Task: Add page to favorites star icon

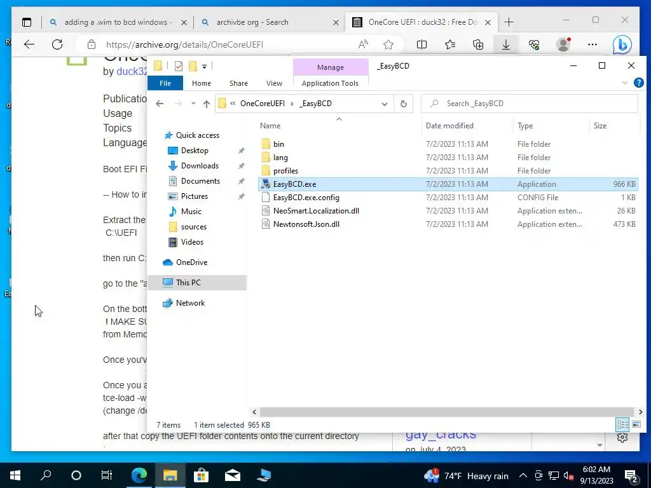Action: pyautogui.click(x=388, y=44)
